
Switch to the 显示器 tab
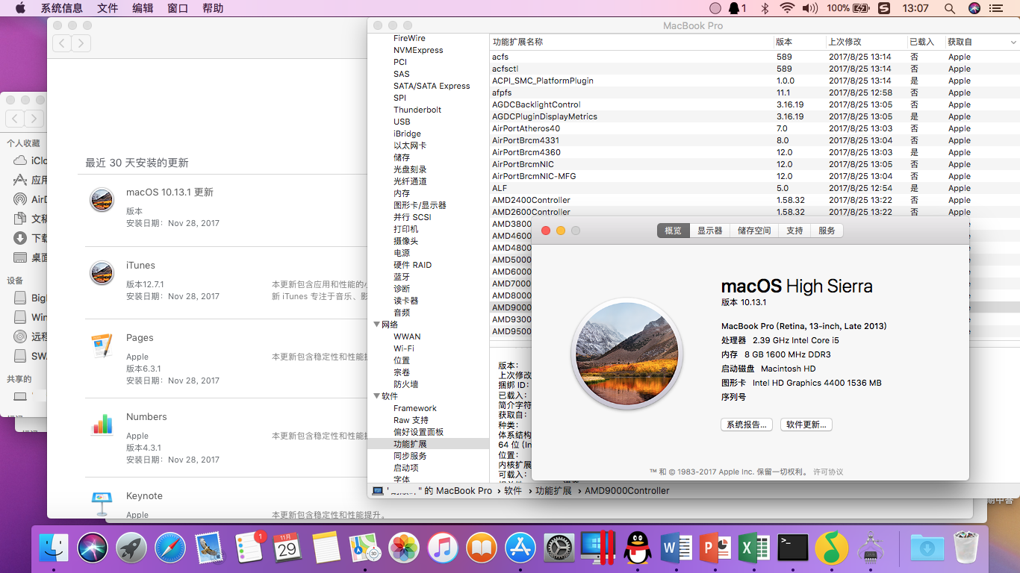point(710,231)
